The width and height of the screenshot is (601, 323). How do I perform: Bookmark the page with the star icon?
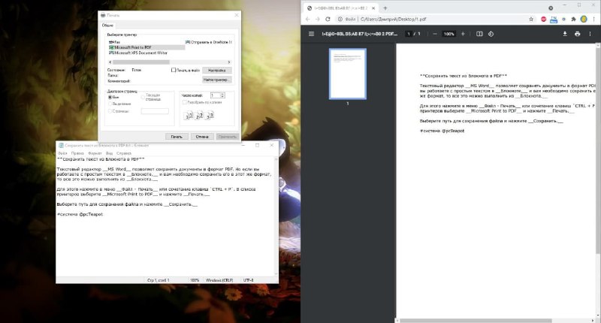point(531,19)
